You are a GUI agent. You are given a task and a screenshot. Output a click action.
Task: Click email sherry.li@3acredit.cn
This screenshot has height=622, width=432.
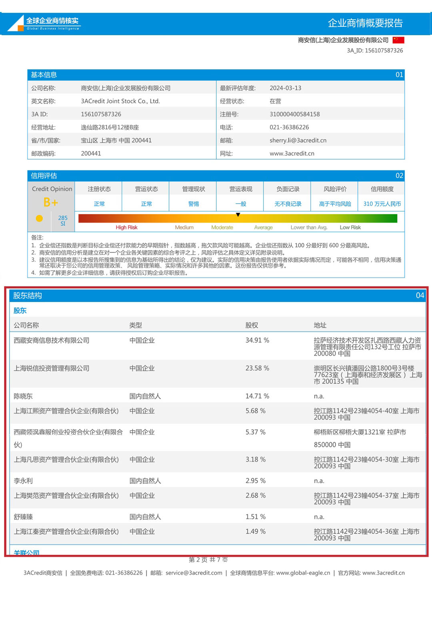point(298,140)
